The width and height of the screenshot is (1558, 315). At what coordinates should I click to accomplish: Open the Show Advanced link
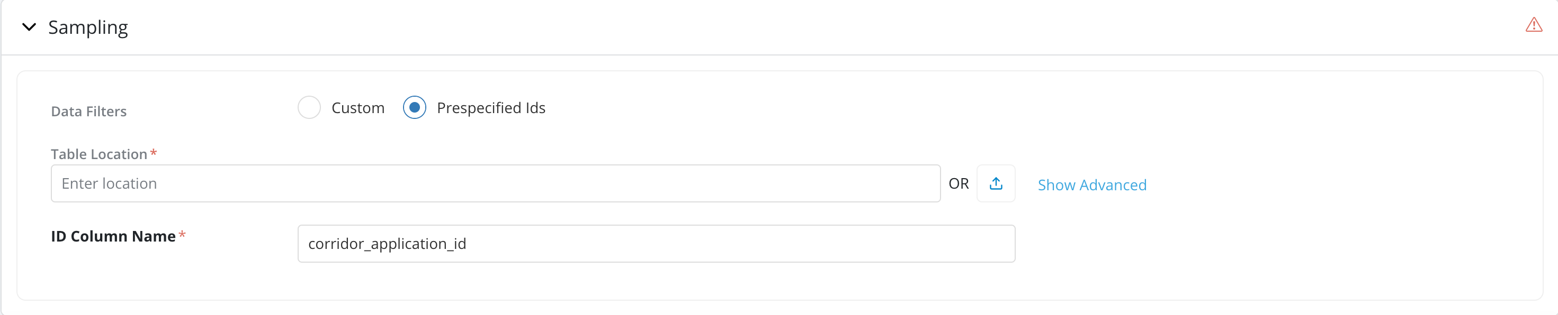tap(1091, 184)
